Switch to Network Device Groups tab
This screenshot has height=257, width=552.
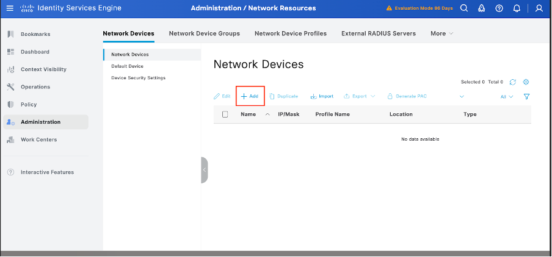tap(204, 33)
